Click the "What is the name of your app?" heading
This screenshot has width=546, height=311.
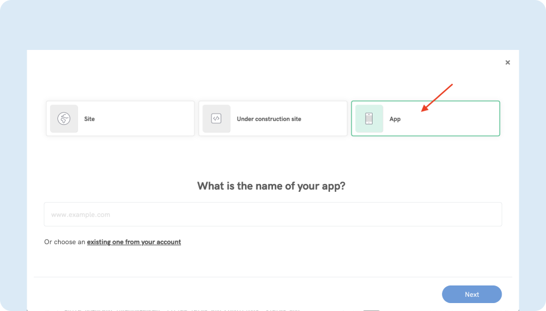(x=271, y=186)
